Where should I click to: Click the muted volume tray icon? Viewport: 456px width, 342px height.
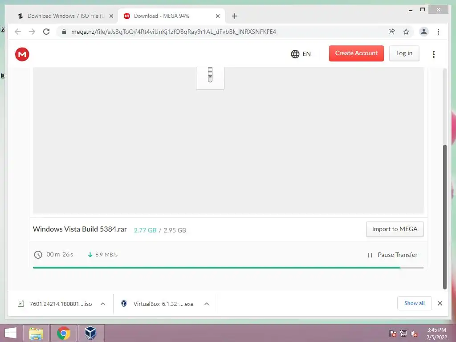coord(414,334)
